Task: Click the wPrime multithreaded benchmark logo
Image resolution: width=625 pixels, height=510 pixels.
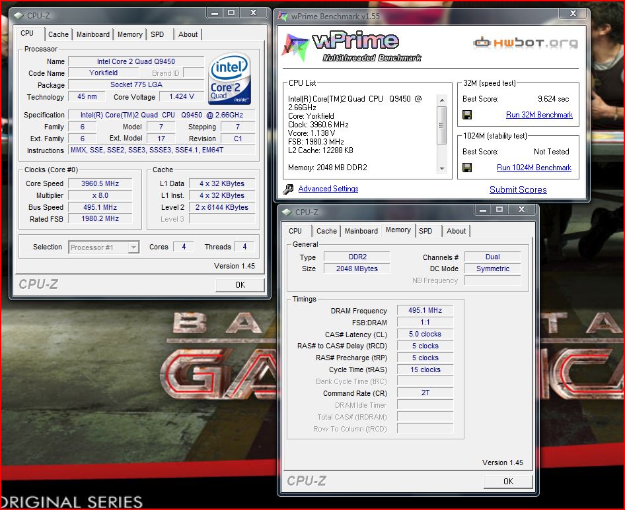Action: 351,47
